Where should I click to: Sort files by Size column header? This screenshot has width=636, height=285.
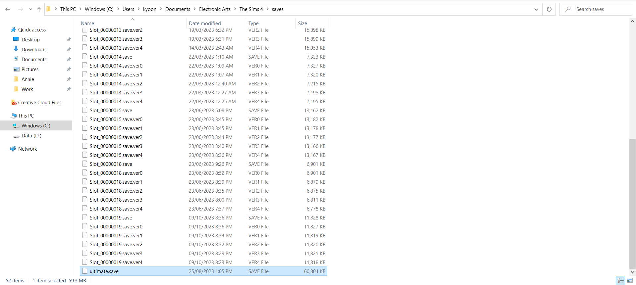click(302, 24)
